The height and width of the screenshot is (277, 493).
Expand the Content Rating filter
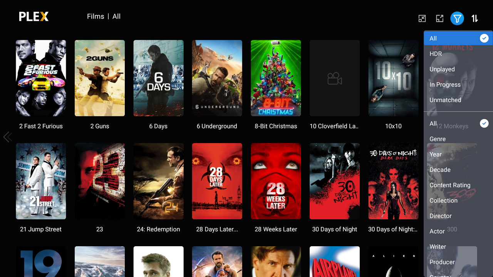[458, 185]
